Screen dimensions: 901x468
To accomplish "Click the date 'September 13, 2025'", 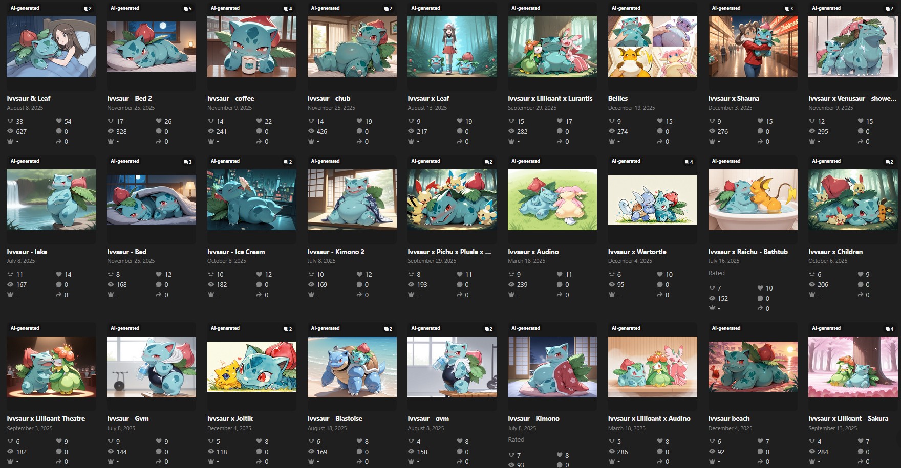I will point(833,428).
